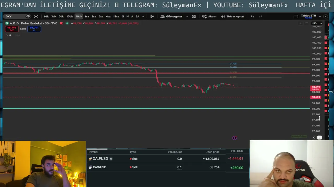Toggle the L logarithmic scale button
Image resolution: width=334 pixels, height=187 pixels.
coord(320,138)
